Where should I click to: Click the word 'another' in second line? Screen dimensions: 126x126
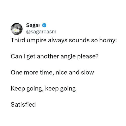(48, 56)
